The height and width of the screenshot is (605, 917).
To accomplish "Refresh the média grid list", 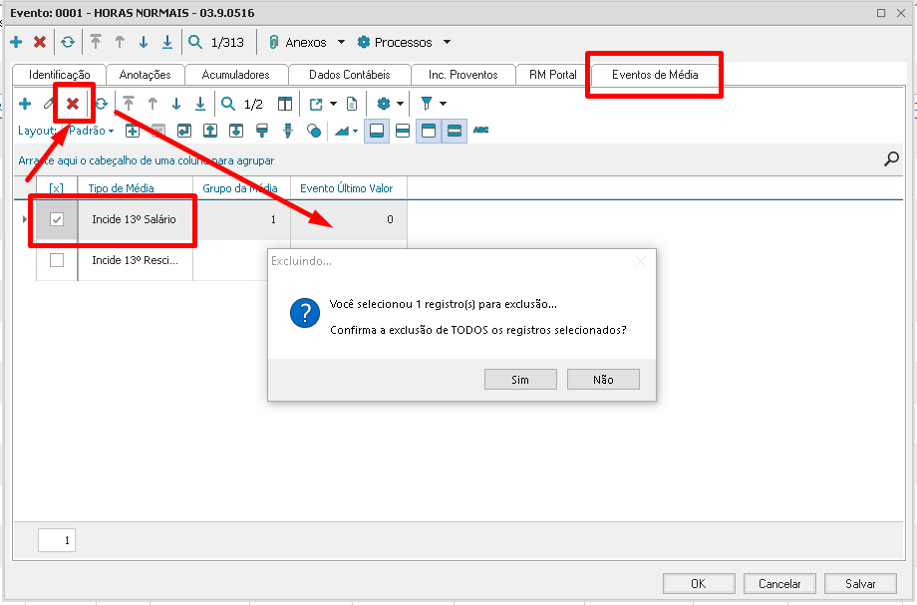I will tap(102, 104).
